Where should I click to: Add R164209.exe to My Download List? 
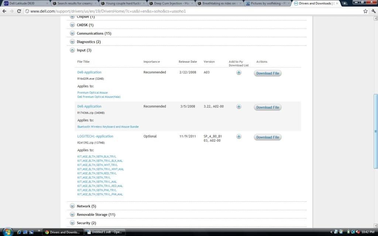coord(239,73)
